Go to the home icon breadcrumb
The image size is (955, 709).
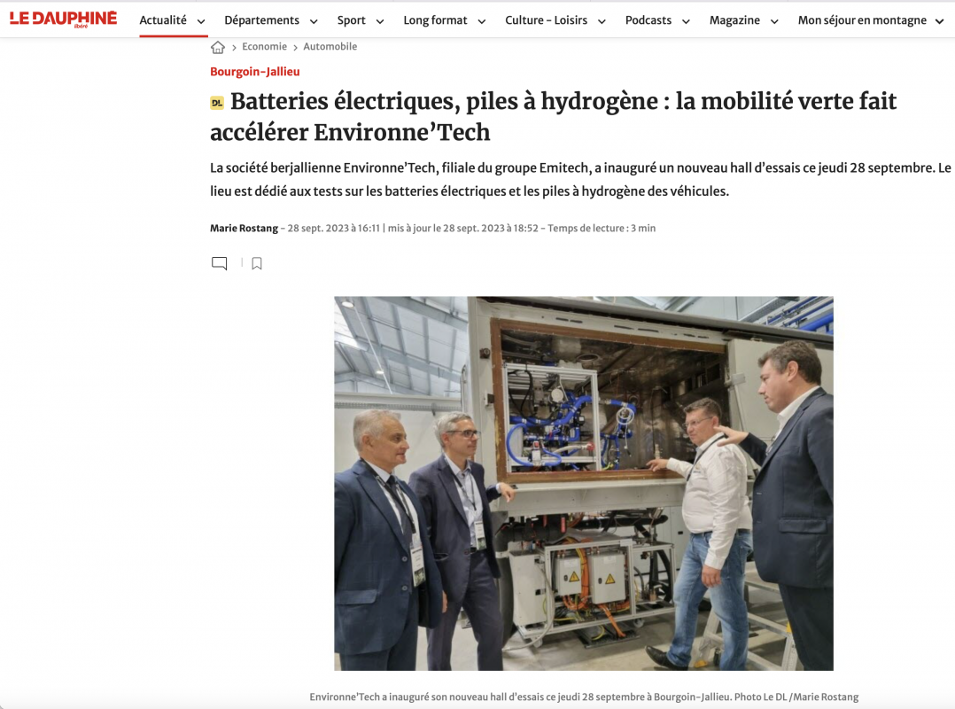(x=217, y=47)
